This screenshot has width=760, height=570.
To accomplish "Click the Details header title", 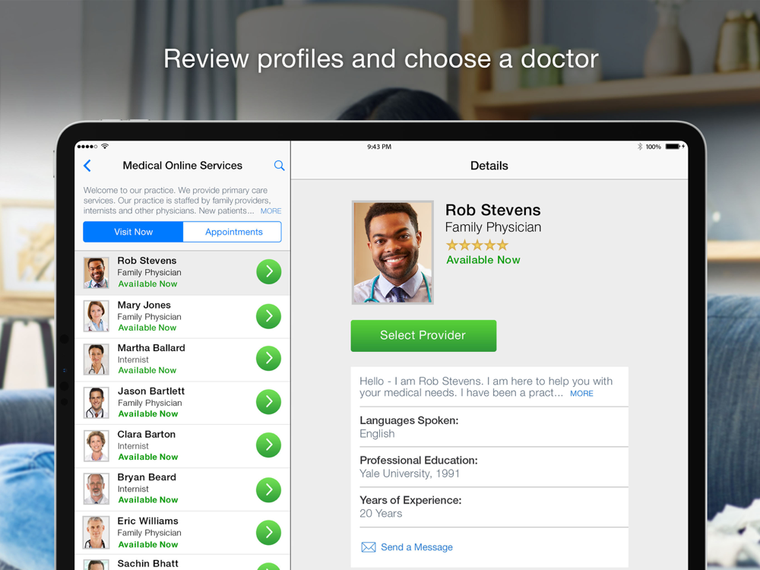I will pyautogui.click(x=489, y=166).
